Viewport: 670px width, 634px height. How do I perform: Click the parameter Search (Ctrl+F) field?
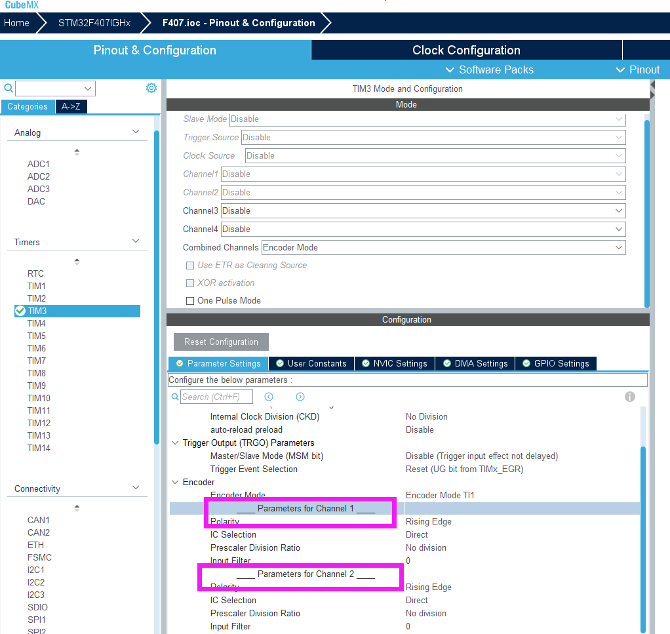(216, 397)
